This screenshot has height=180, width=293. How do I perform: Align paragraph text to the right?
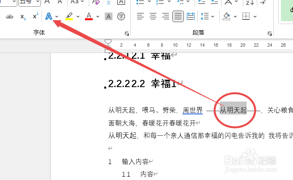166,16
